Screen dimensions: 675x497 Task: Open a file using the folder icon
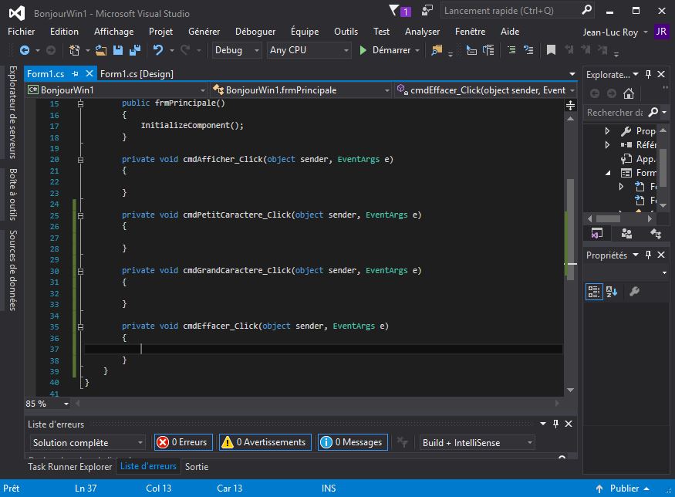(100, 50)
